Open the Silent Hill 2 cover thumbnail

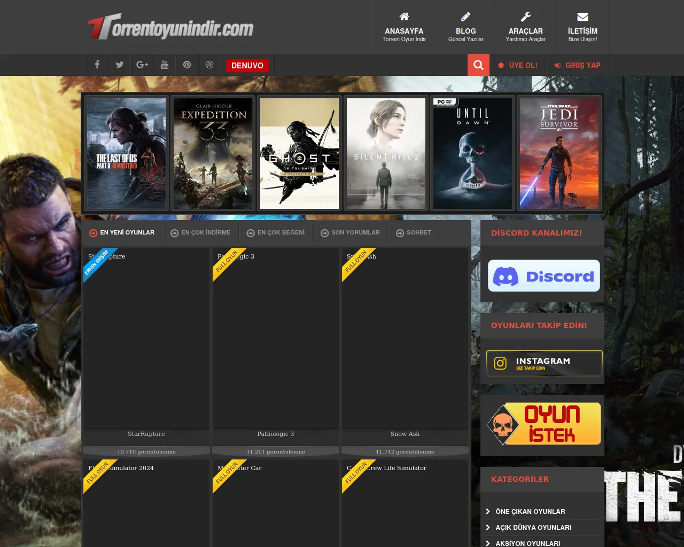(x=386, y=153)
